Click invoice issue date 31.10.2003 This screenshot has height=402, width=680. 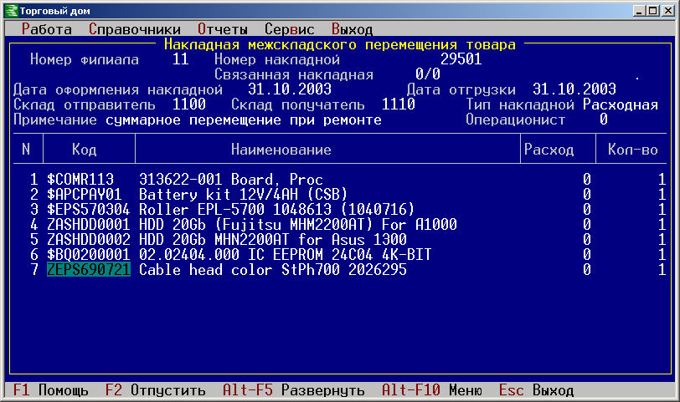click(289, 89)
